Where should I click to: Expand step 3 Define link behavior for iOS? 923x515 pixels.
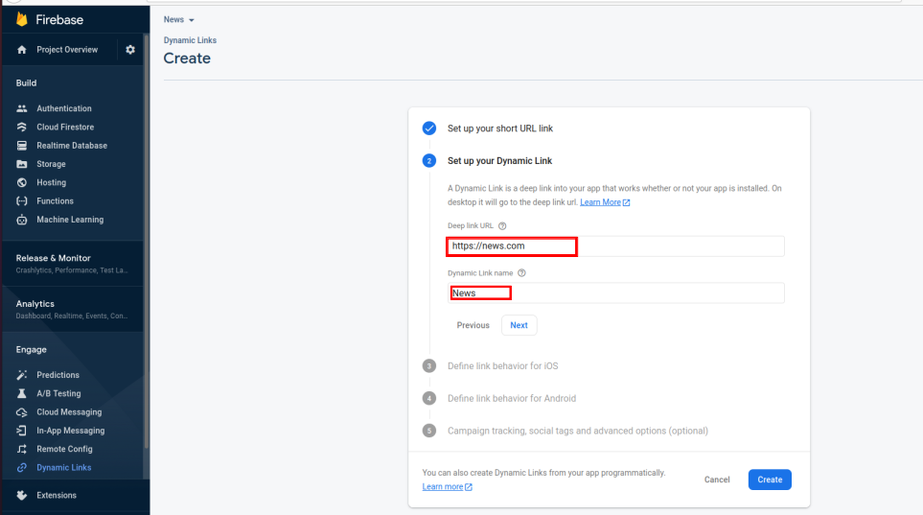pos(502,365)
